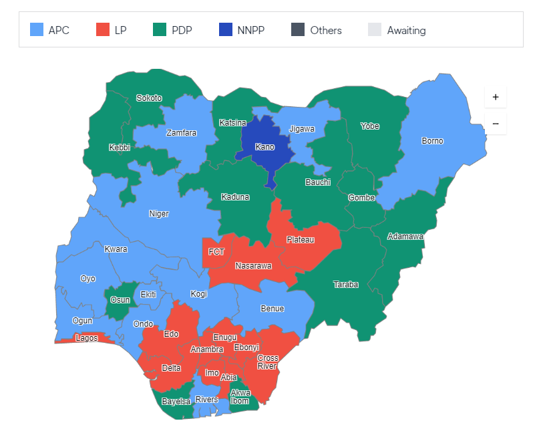The image size is (533, 433).
Task: Click the NNPP dark blue legend swatch
Action: 226,29
